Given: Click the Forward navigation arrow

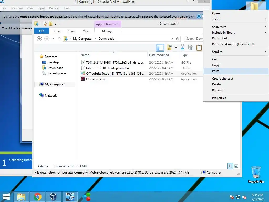Looking at the screenshot, I should pos(47,39).
